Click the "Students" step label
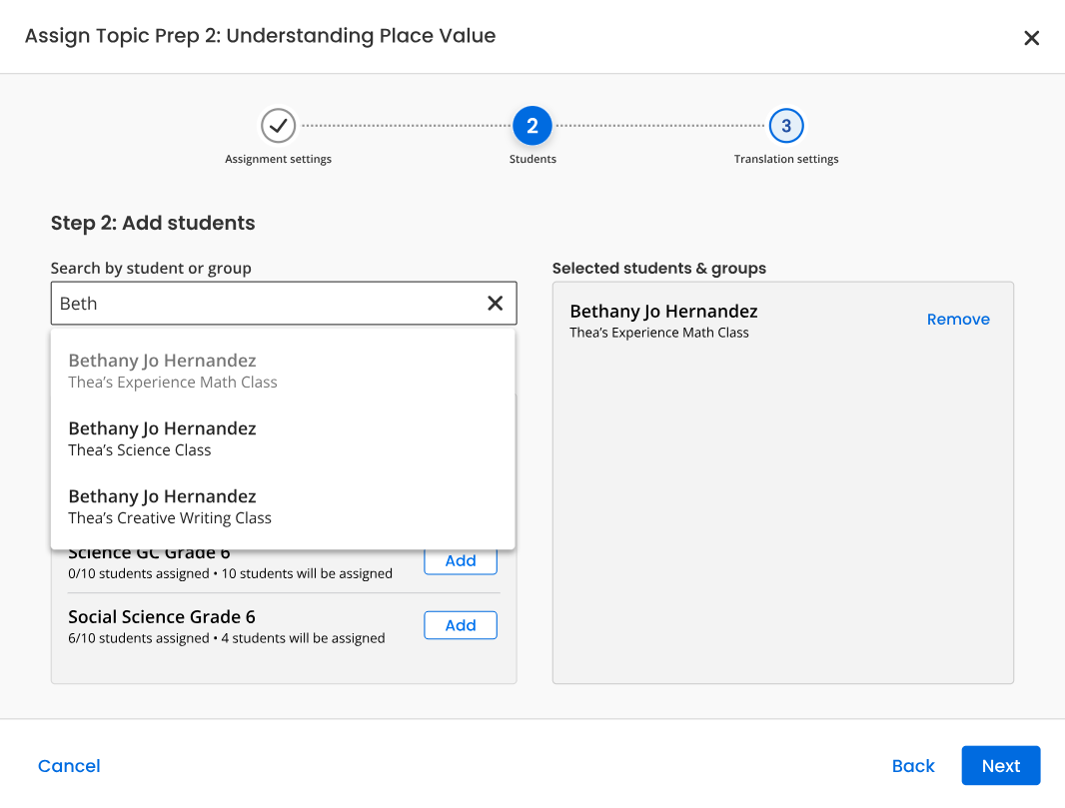Viewport: 1065px width, 808px height. pyautogui.click(x=532, y=159)
